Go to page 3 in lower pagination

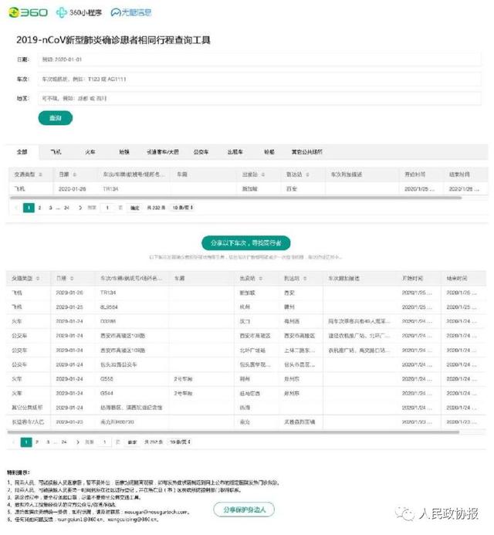pos(48,442)
